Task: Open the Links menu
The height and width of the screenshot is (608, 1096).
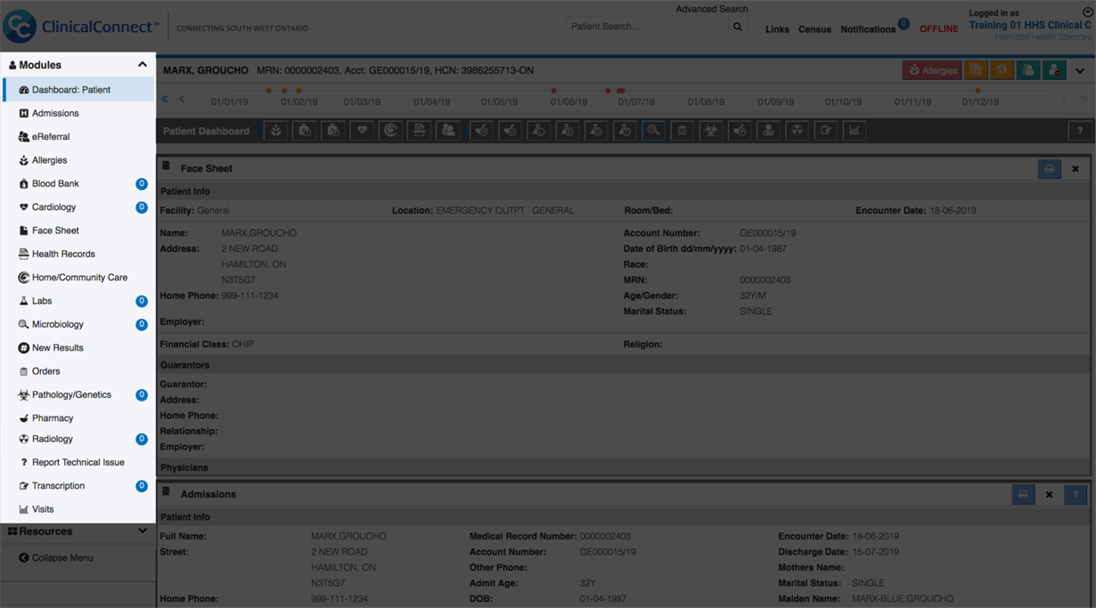Action: (777, 29)
